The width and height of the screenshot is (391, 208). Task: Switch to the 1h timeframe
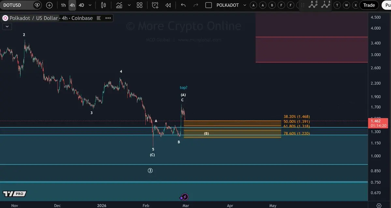click(63, 5)
